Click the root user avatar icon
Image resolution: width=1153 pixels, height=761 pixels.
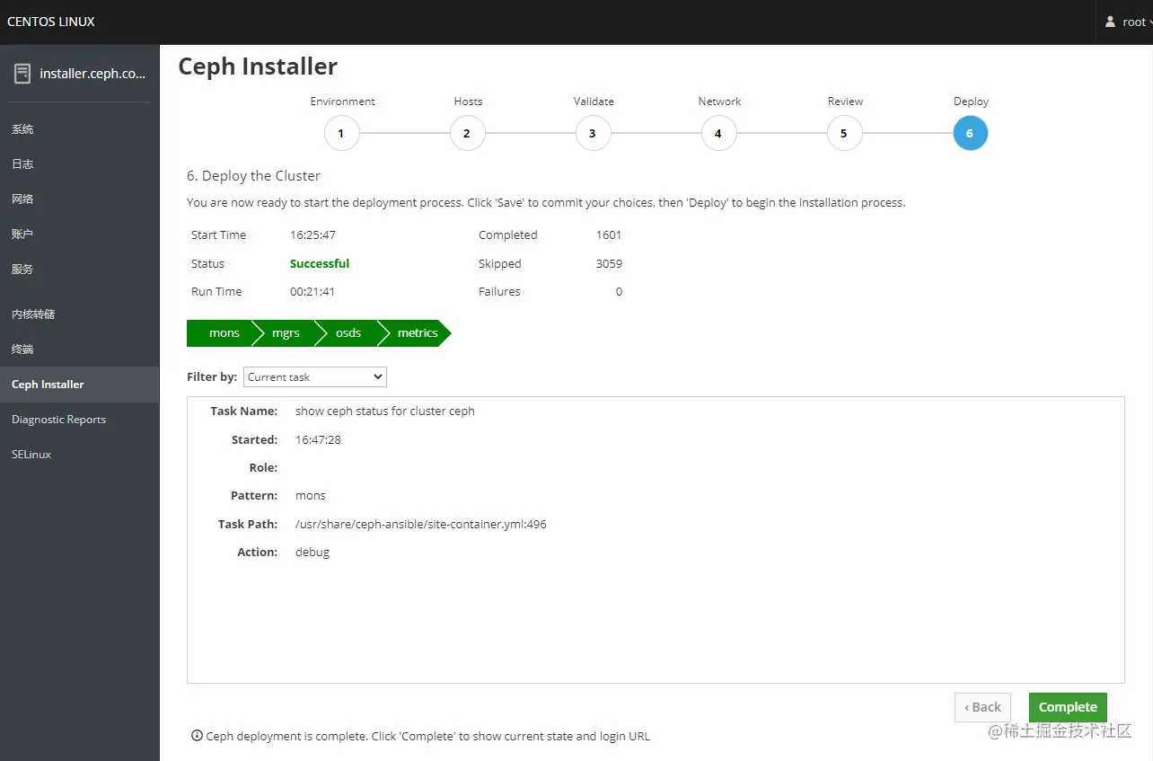coord(1110,22)
